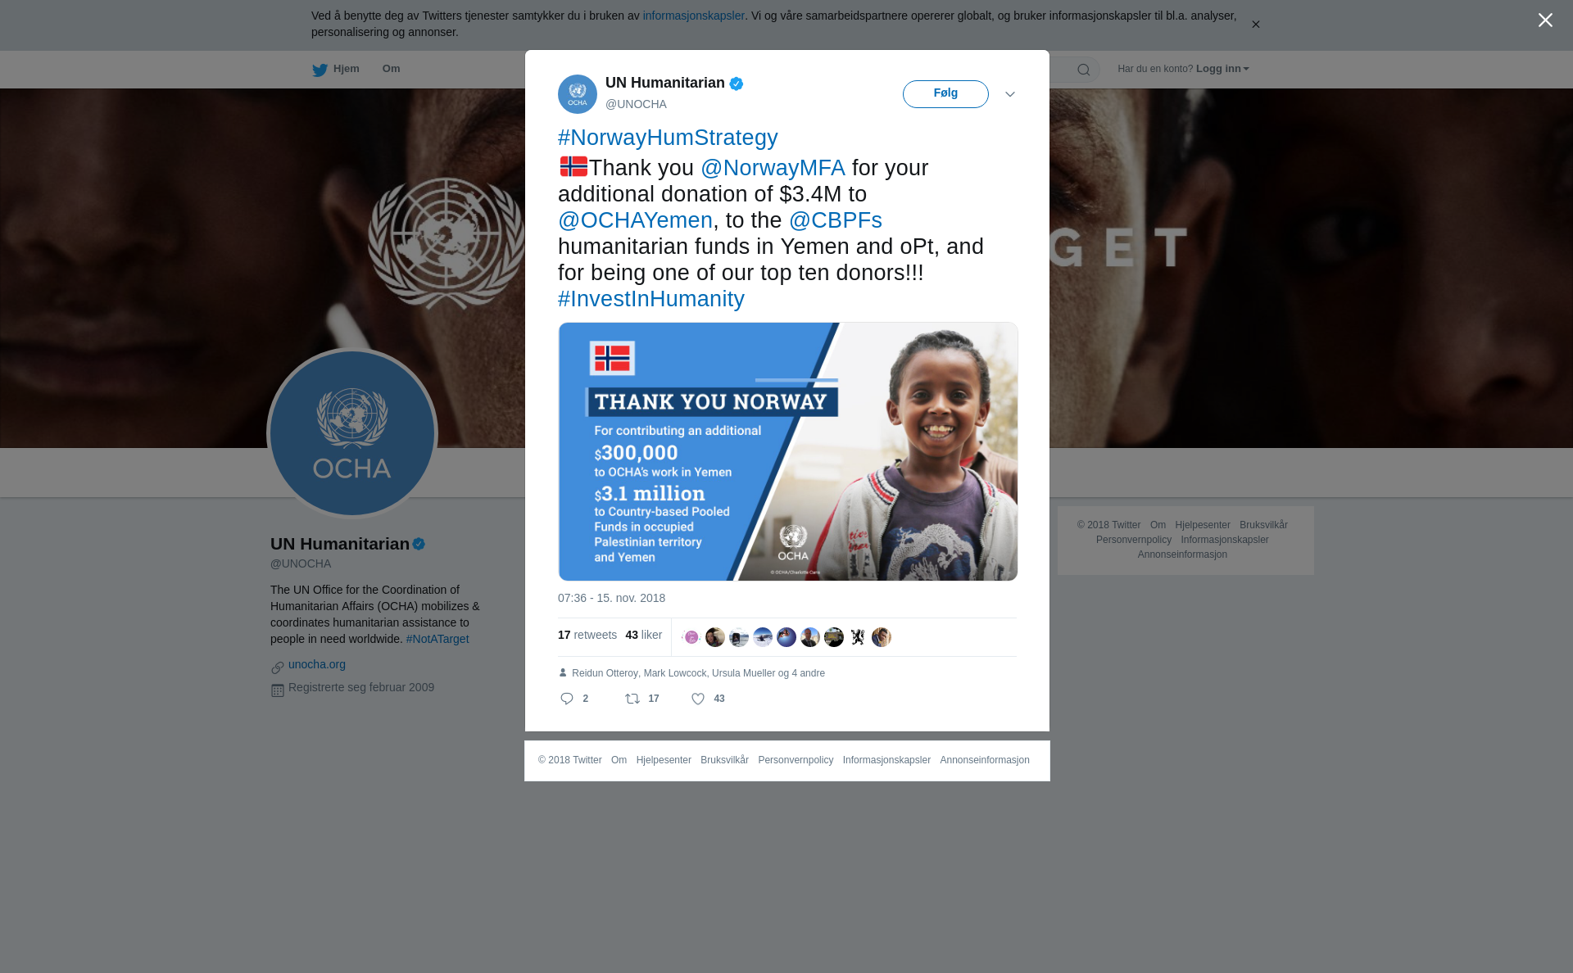1573x973 pixels.
Task: Open the Om menu item in top bar
Action: (x=391, y=69)
